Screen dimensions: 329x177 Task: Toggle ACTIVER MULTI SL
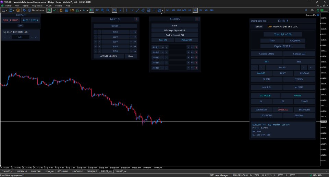(x=109, y=56)
